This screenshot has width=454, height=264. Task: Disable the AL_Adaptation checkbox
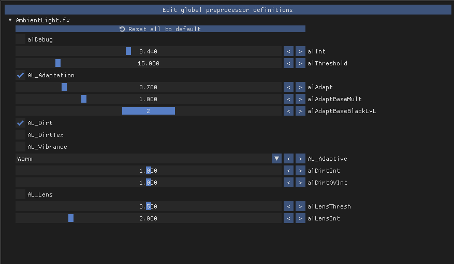[x=21, y=75]
